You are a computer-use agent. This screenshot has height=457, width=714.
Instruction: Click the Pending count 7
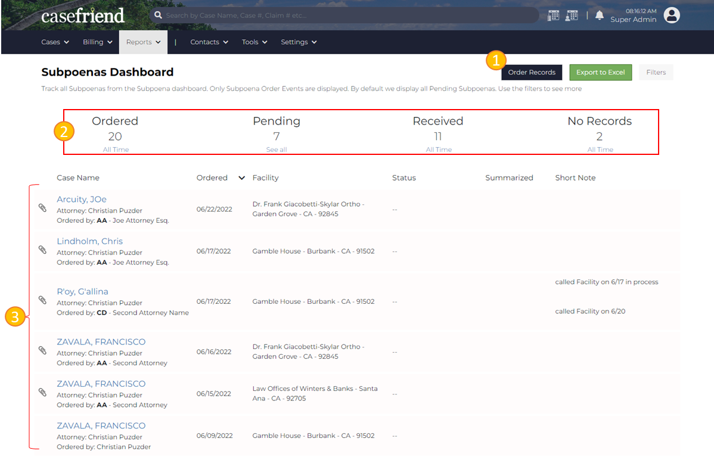(x=277, y=136)
